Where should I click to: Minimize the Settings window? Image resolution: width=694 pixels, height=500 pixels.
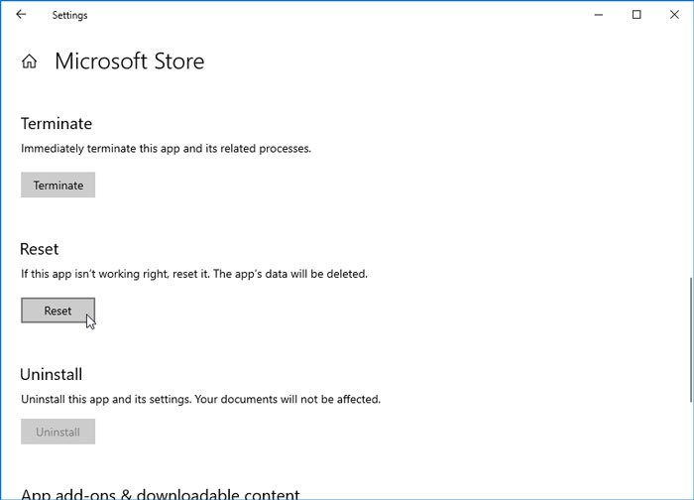pos(598,14)
